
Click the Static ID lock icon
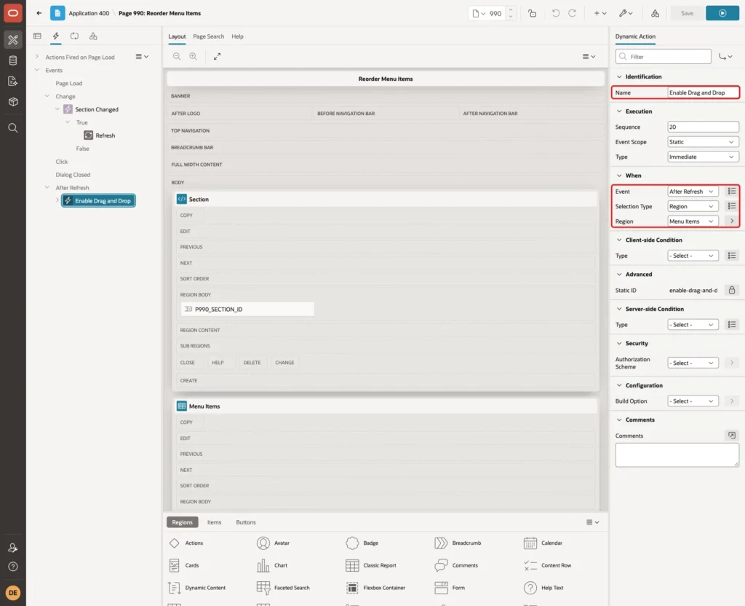pyautogui.click(x=732, y=290)
